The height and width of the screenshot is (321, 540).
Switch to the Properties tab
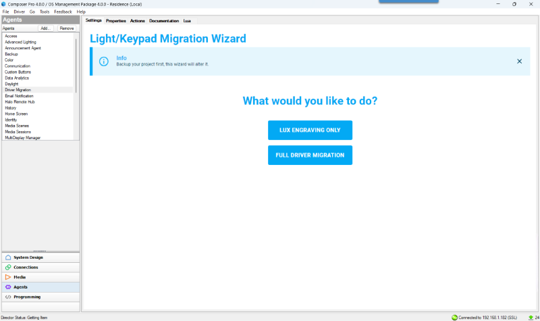[x=115, y=21]
